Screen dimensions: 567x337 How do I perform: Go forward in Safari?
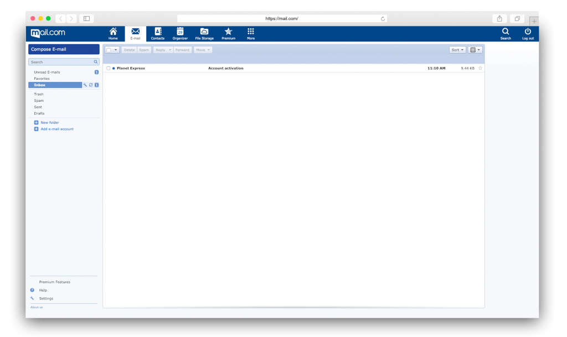(x=71, y=18)
